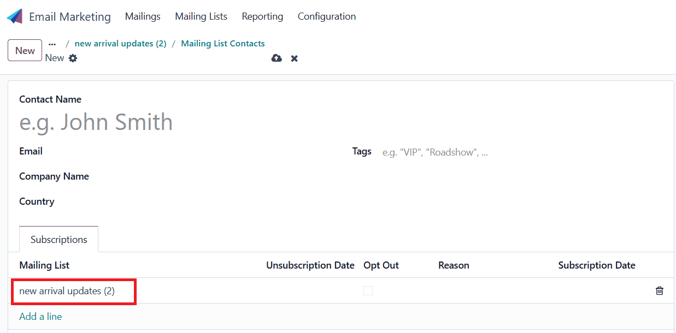Image resolution: width=676 pixels, height=333 pixels.
Task: Discard changes with the X icon
Action: pos(294,58)
